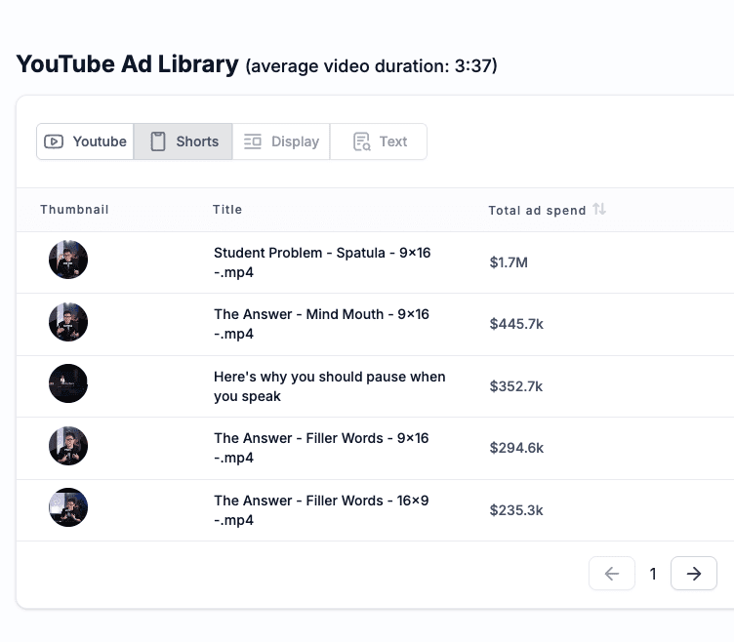Open thumbnail for Filler Words 9×16 ad
The width and height of the screenshot is (734, 642).
tap(68, 446)
